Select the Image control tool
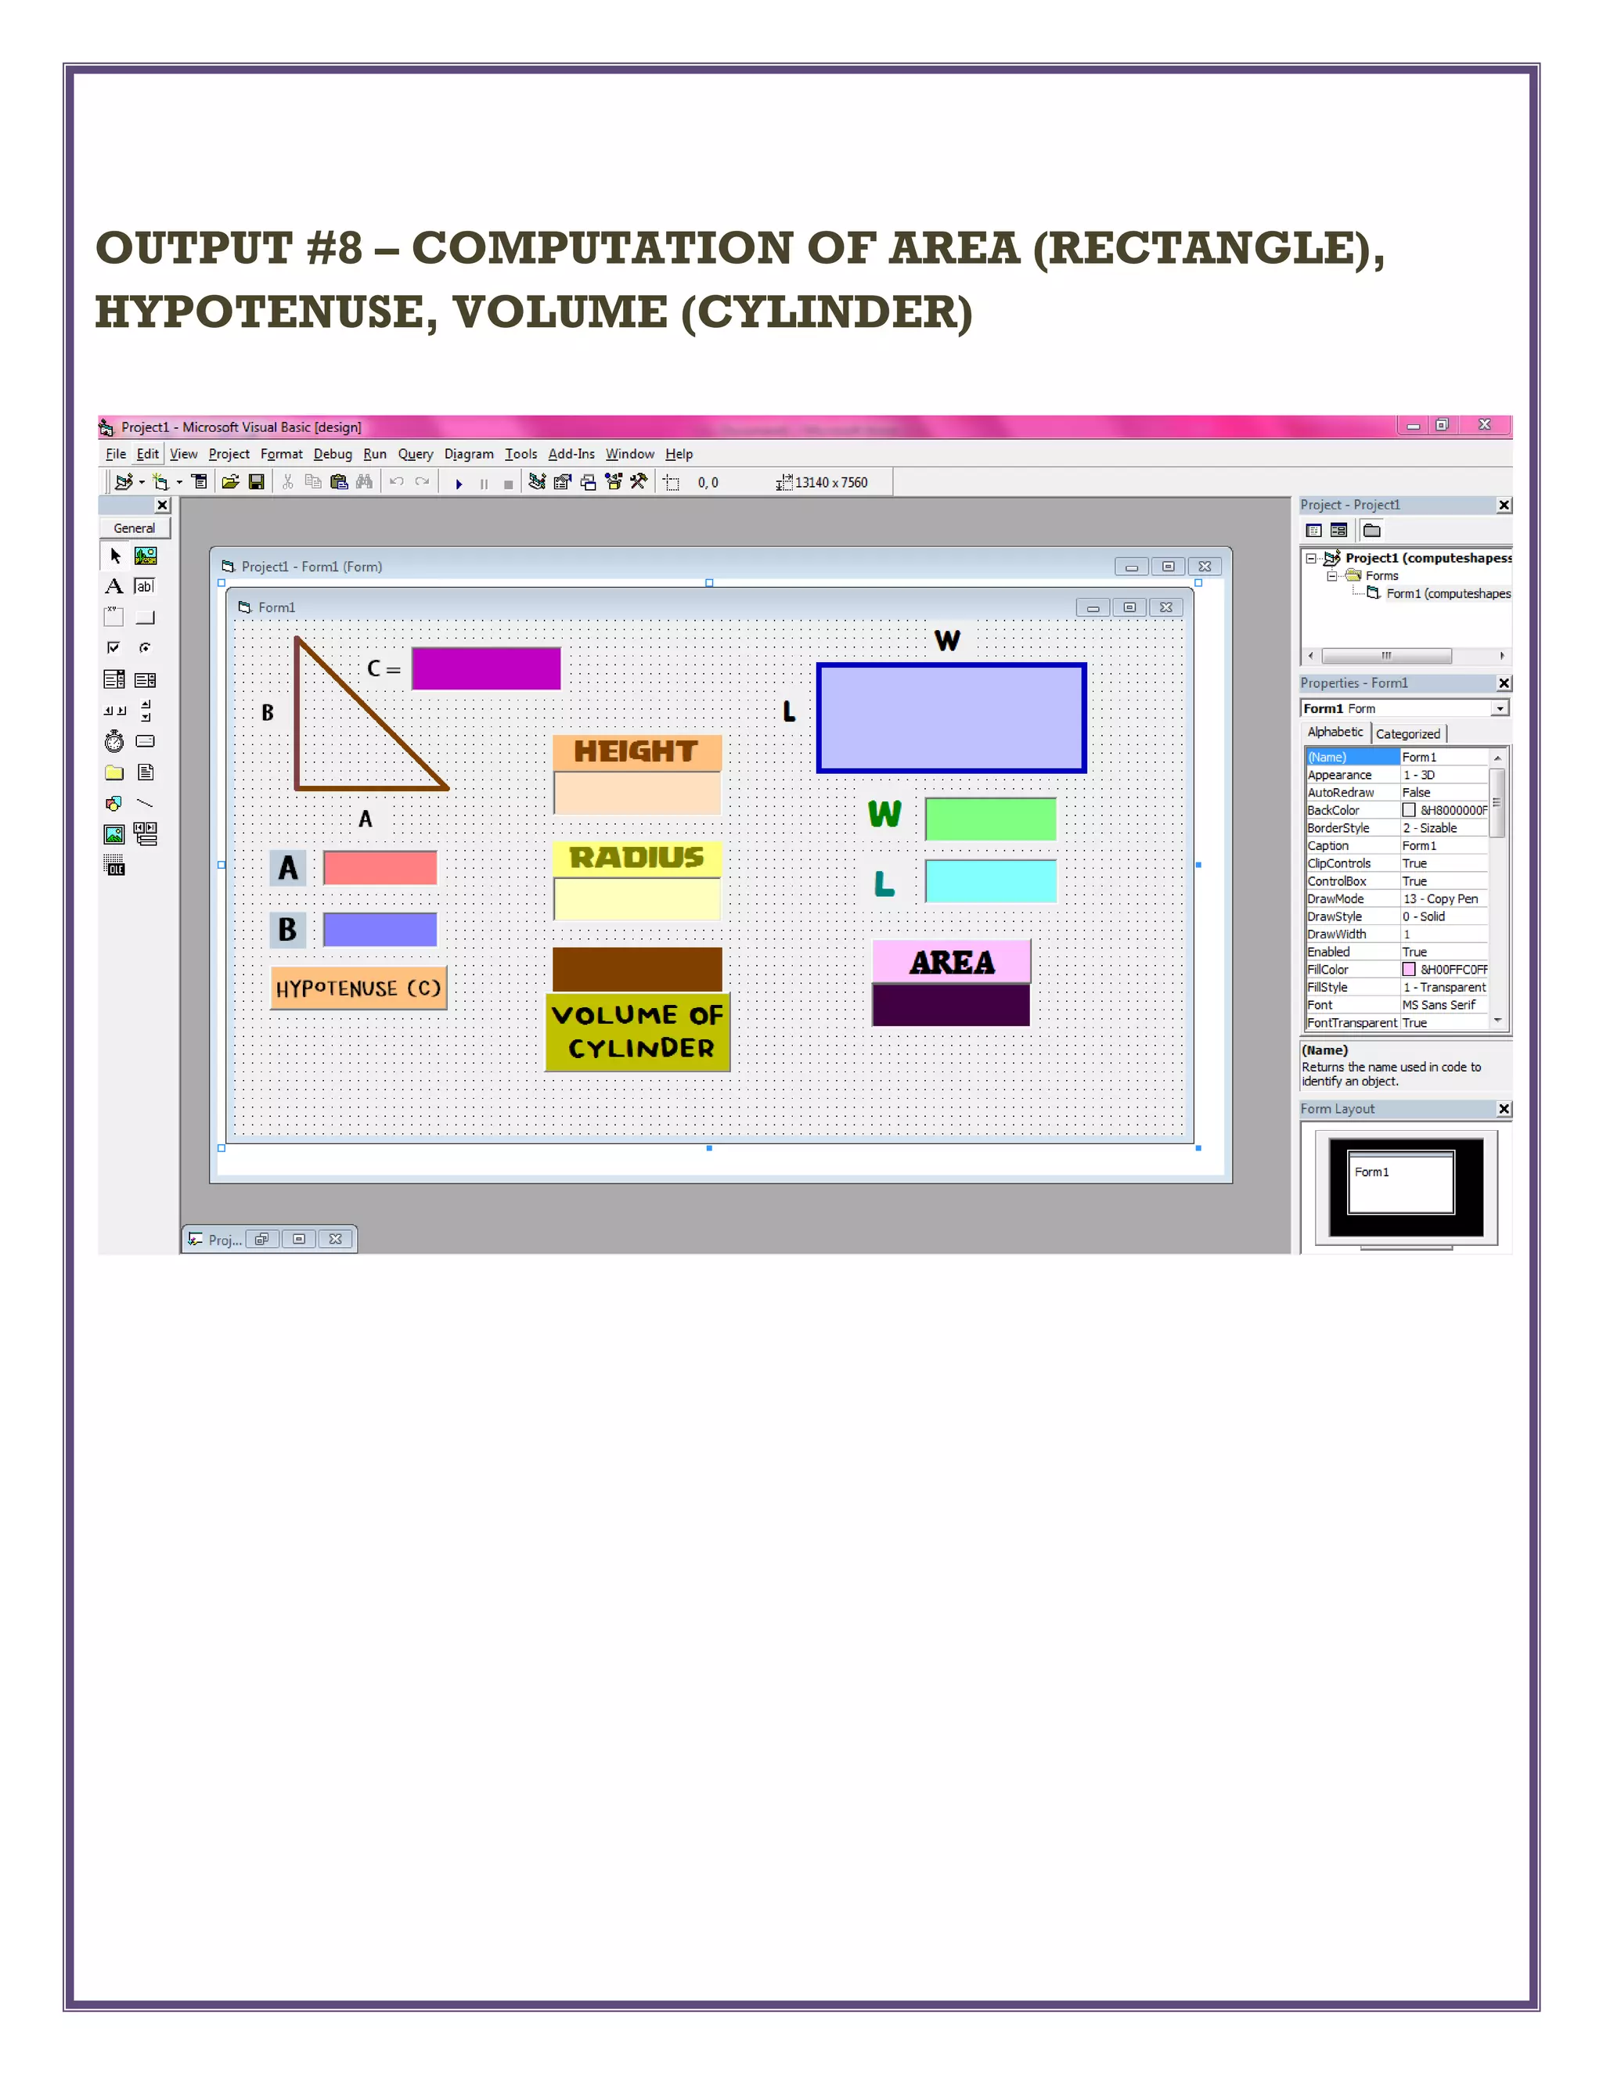 [115, 834]
